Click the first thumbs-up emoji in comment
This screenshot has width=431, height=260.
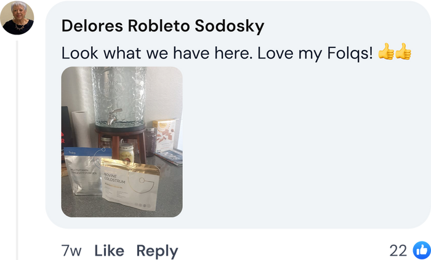[x=386, y=52]
